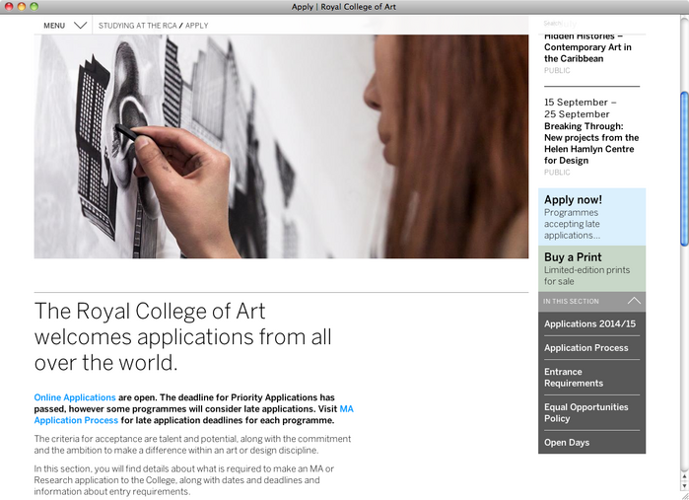Follow the Online Applications link

click(75, 397)
